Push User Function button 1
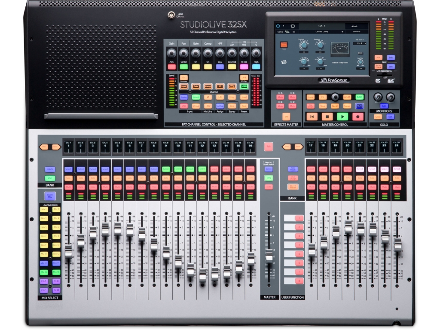 click(x=299, y=218)
